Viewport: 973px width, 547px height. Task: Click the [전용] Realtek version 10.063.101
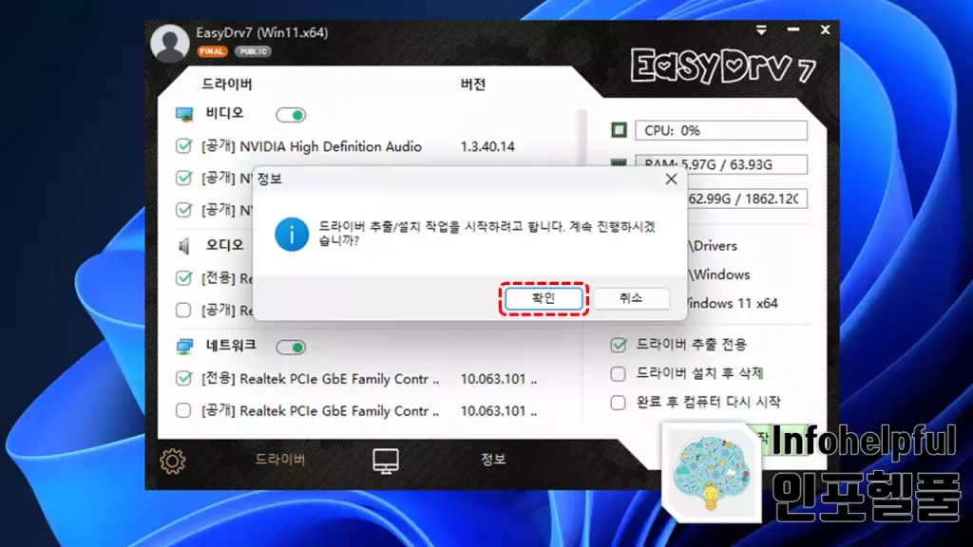click(x=498, y=379)
